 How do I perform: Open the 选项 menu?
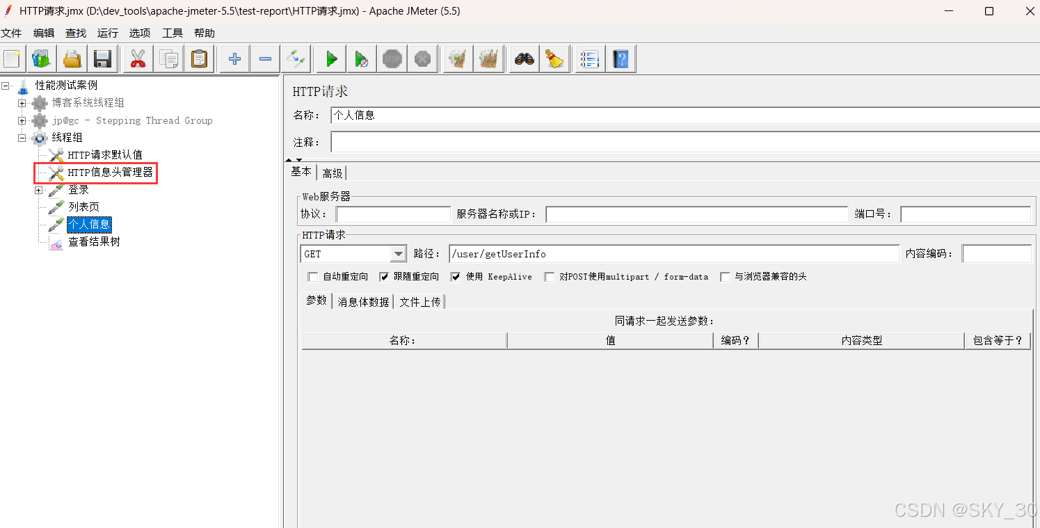coord(140,33)
